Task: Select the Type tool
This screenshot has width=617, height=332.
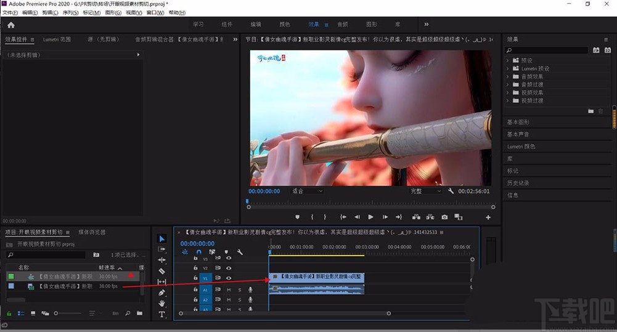Action: pos(161,314)
